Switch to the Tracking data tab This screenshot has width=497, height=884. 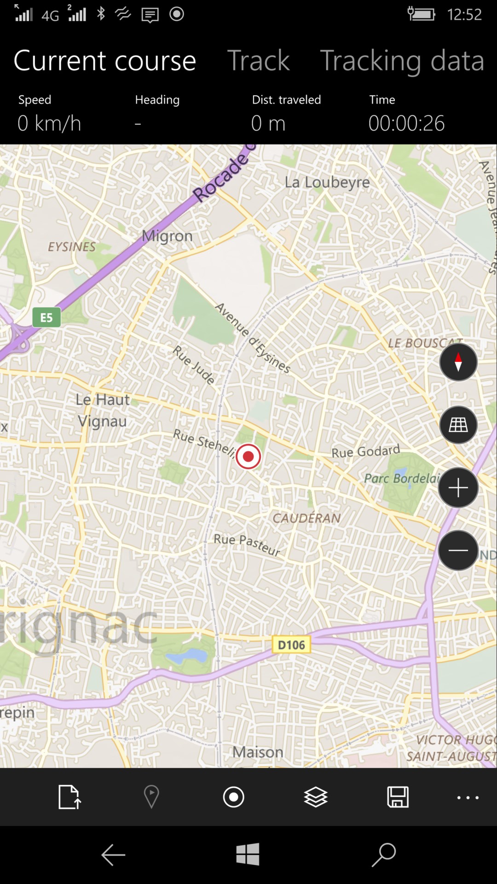[402, 60]
